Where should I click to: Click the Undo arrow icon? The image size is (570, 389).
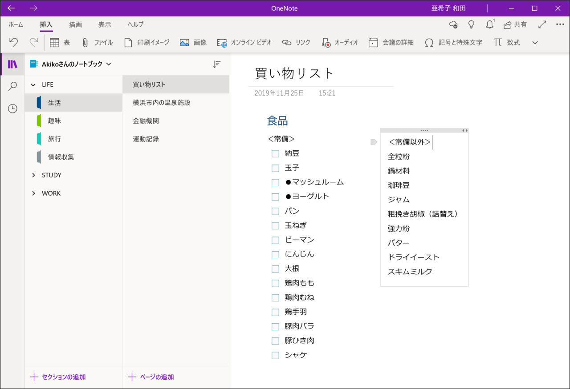(14, 43)
